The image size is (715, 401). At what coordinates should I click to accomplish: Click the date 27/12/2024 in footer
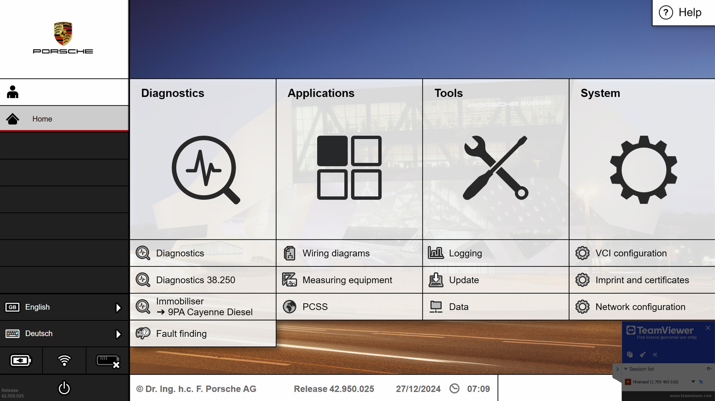pos(418,389)
